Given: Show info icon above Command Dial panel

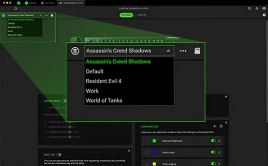Looking at the screenshot, I should [226, 97].
